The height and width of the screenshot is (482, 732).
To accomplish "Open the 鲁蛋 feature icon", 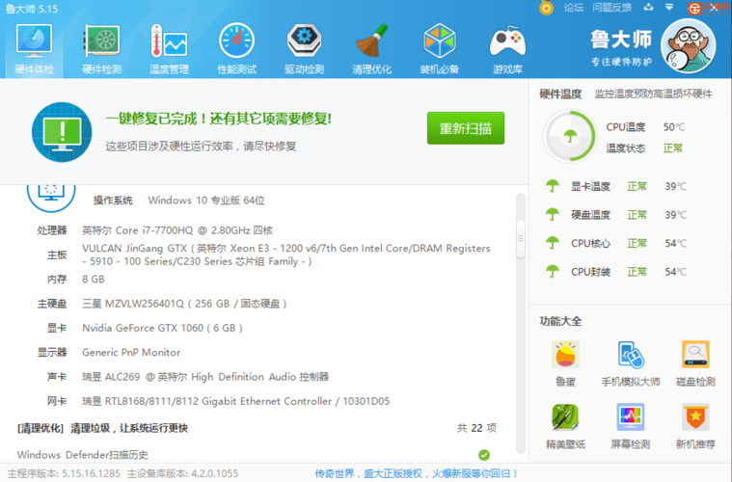I will pyautogui.click(x=565, y=355).
